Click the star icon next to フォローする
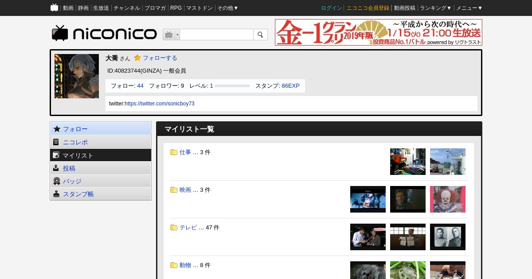The width and height of the screenshot is (532, 279). [x=137, y=58]
